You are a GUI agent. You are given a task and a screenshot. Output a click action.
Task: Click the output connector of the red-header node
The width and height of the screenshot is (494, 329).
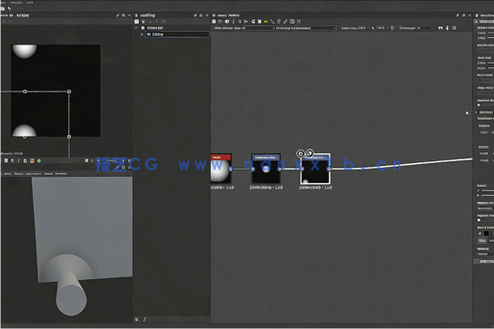point(231,169)
